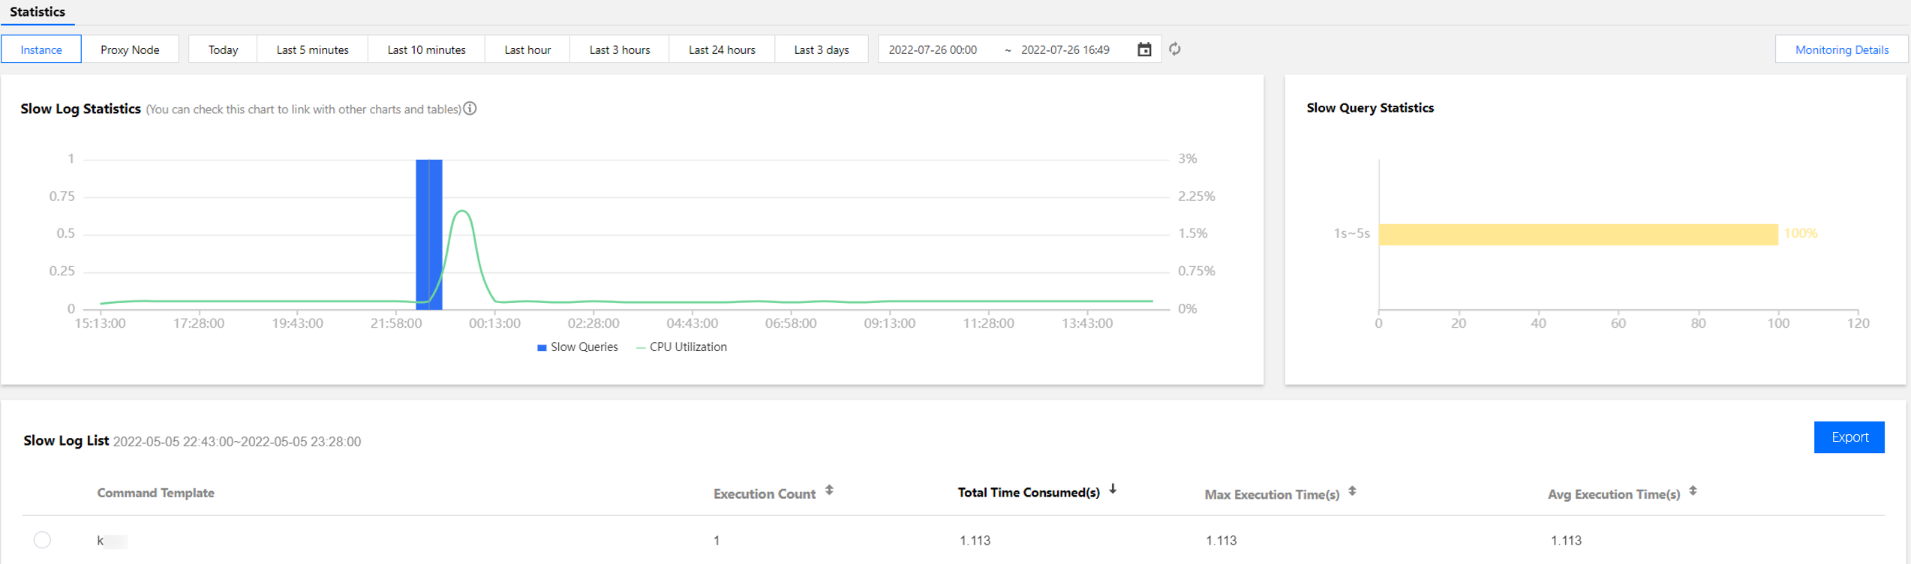Sort by Execution Count arrows
The image size is (1911, 564).
[x=829, y=490]
